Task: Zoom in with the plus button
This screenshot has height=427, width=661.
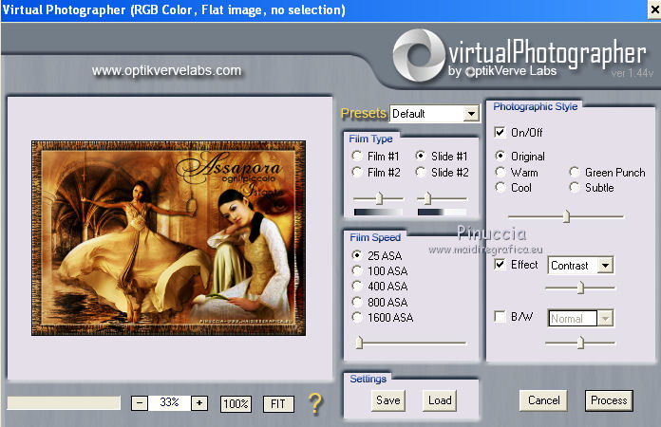Action: (x=199, y=403)
